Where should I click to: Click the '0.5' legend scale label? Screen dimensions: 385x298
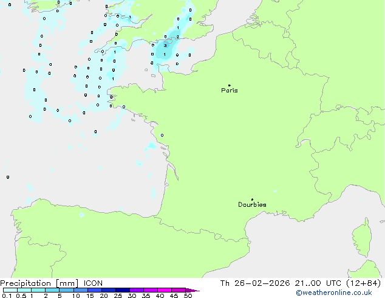[x=21, y=296]
